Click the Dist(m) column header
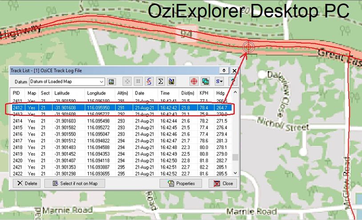 click(188, 93)
